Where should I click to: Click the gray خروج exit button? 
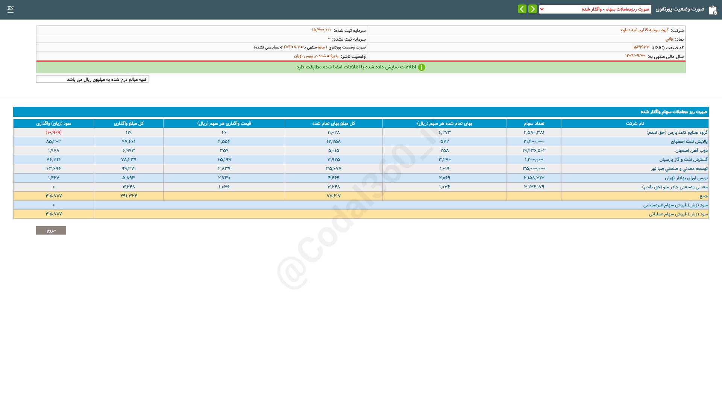pos(51,230)
